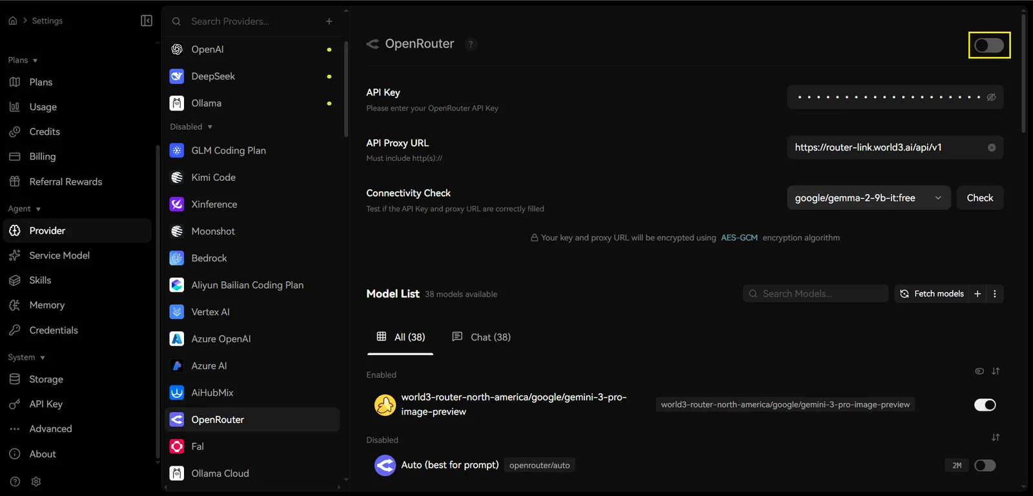
Task: Click the Bedrock logo icon
Action: [177, 258]
